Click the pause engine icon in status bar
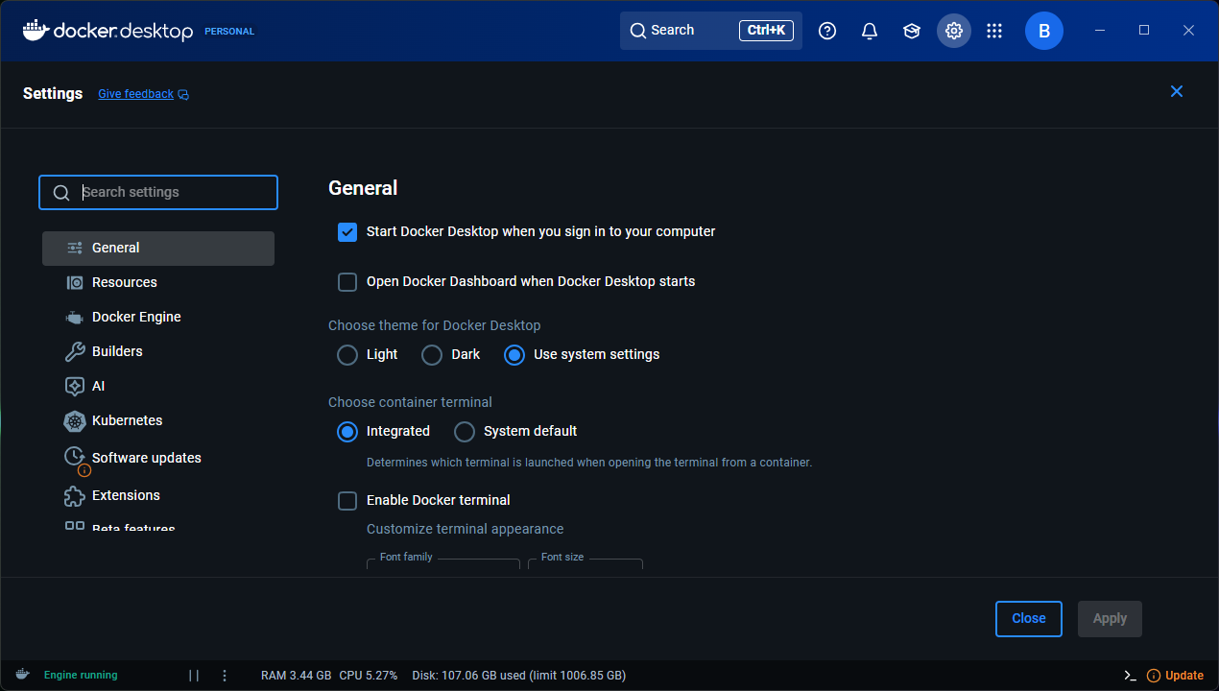The image size is (1219, 691). (x=194, y=675)
